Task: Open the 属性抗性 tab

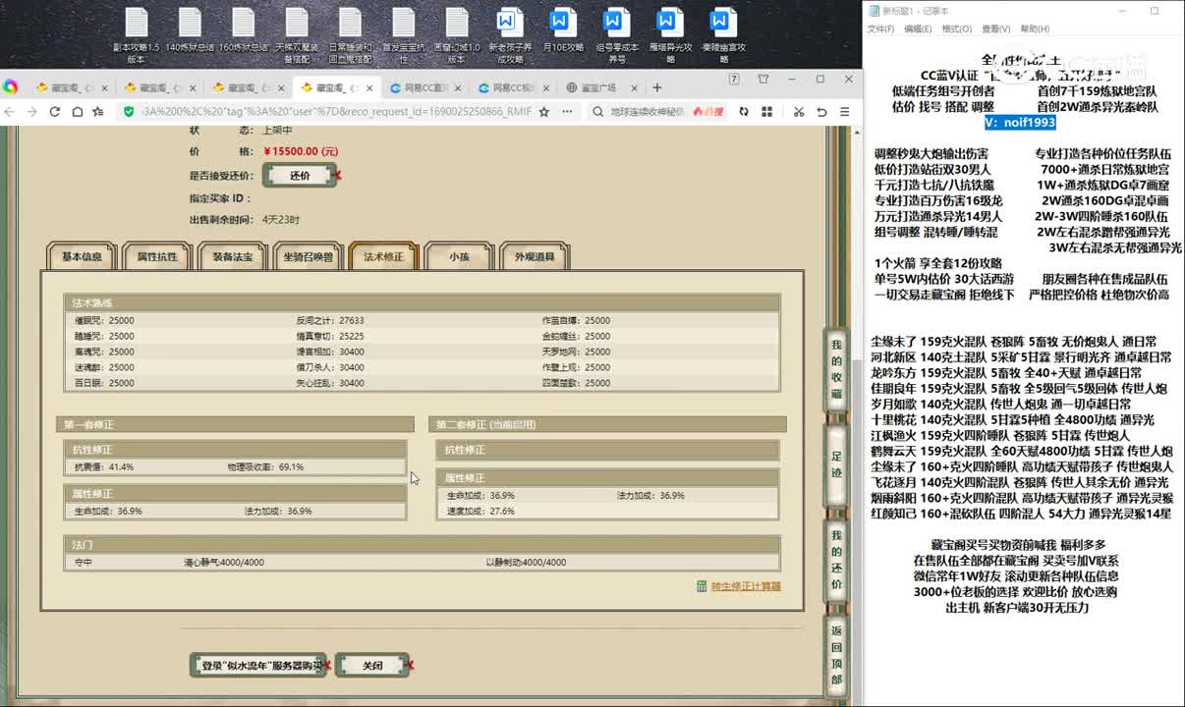Action: pyautogui.click(x=157, y=257)
